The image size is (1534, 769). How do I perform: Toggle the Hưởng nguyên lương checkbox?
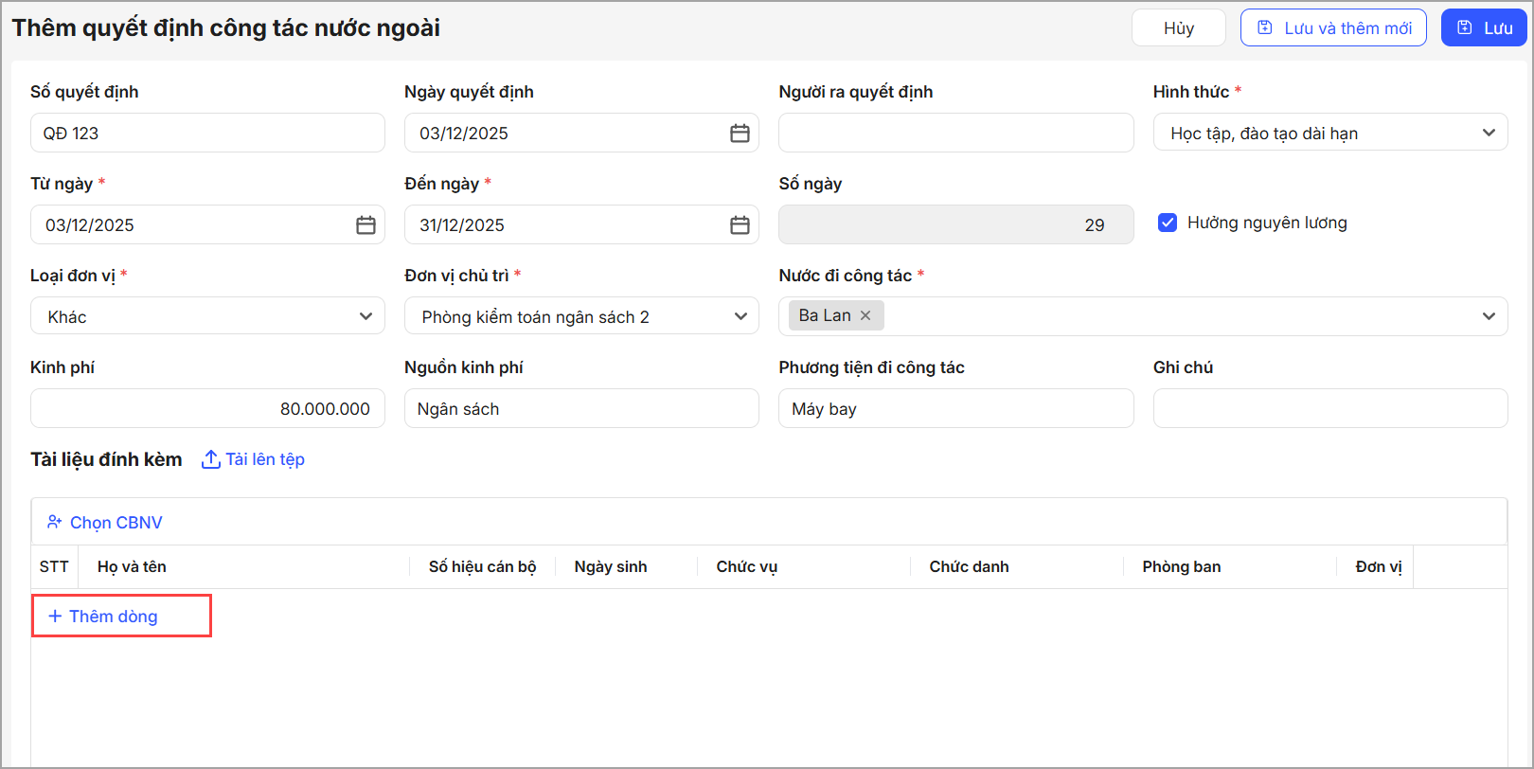1168,223
